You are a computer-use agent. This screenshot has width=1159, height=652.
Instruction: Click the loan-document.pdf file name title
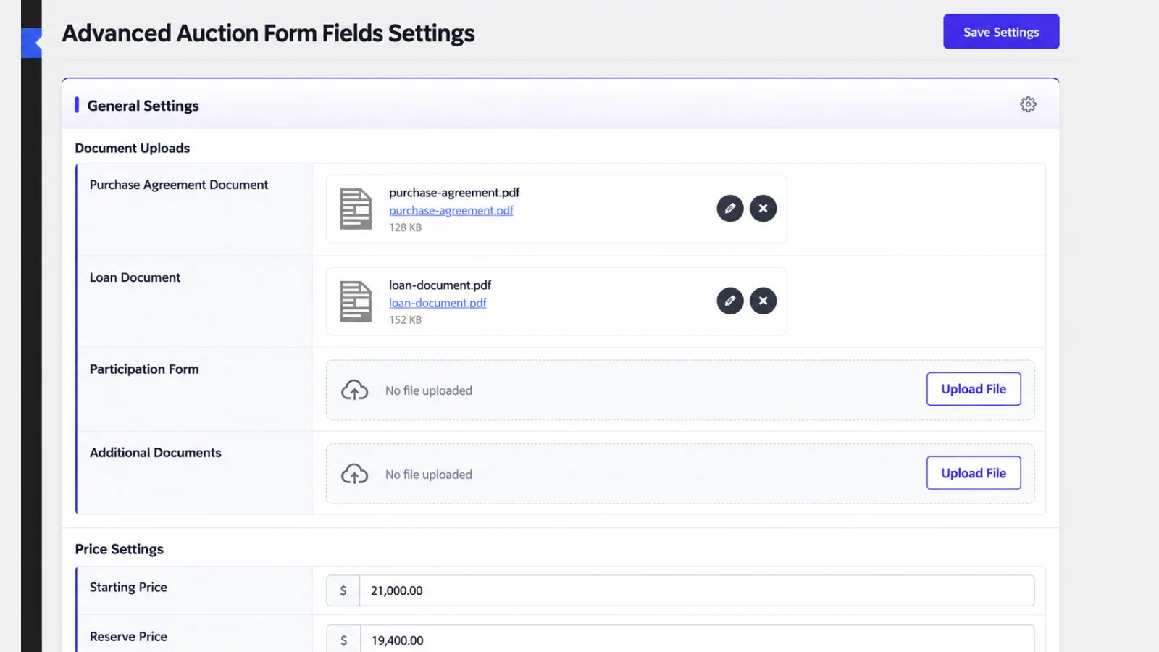[440, 285]
